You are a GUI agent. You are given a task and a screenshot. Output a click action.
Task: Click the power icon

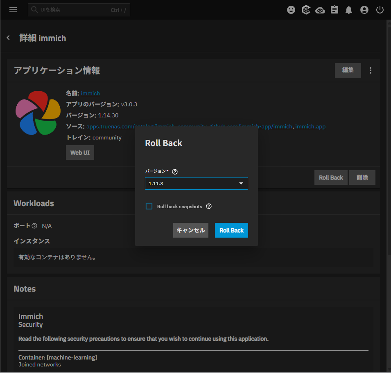click(x=380, y=10)
